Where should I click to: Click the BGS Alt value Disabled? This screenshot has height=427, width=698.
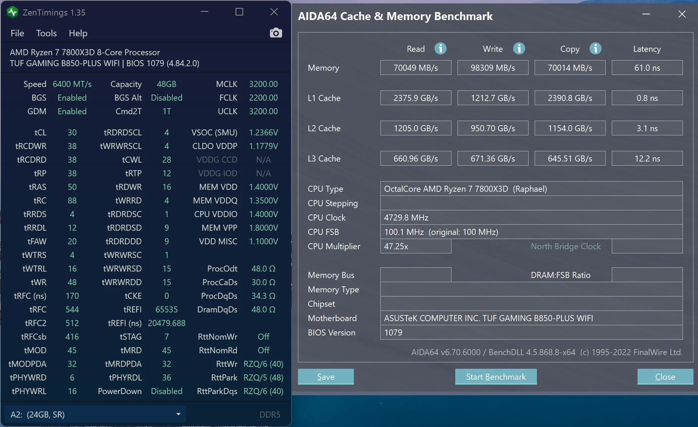167,98
